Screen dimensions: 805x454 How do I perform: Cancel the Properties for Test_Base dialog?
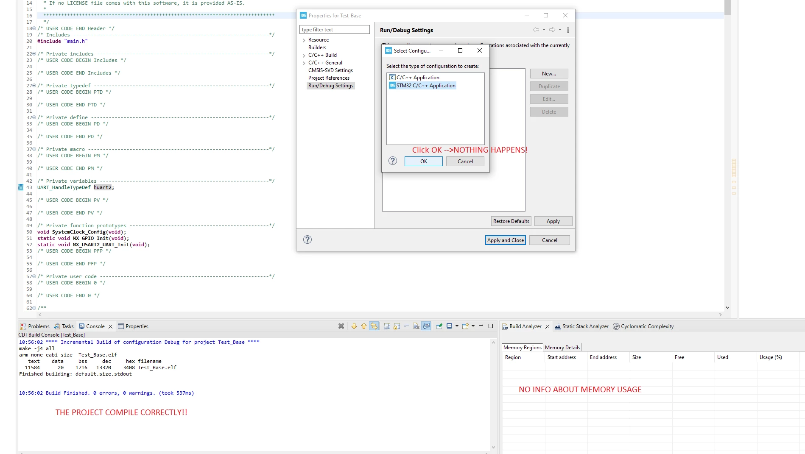(x=550, y=240)
